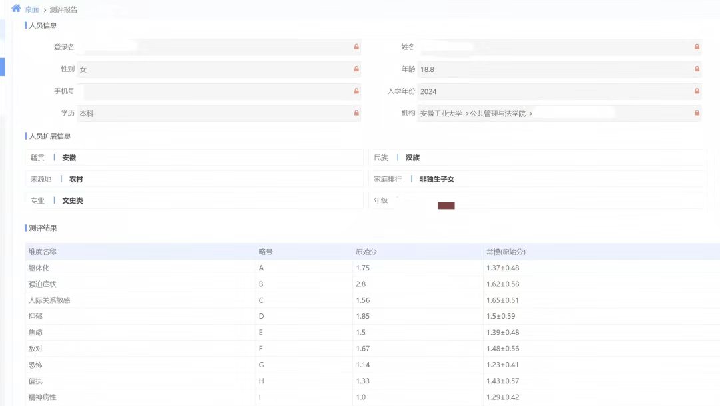Image resolution: width=720 pixels, height=406 pixels.
Task: Click the lock icon in 年龄 field
Action: (x=697, y=69)
